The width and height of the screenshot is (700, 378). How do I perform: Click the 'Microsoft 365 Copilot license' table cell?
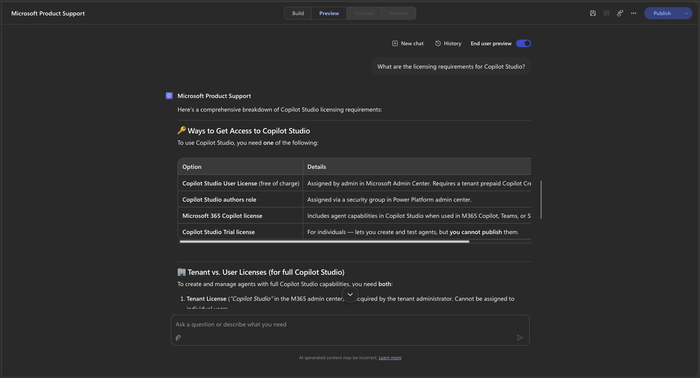pyautogui.click(x=240, y=216)
